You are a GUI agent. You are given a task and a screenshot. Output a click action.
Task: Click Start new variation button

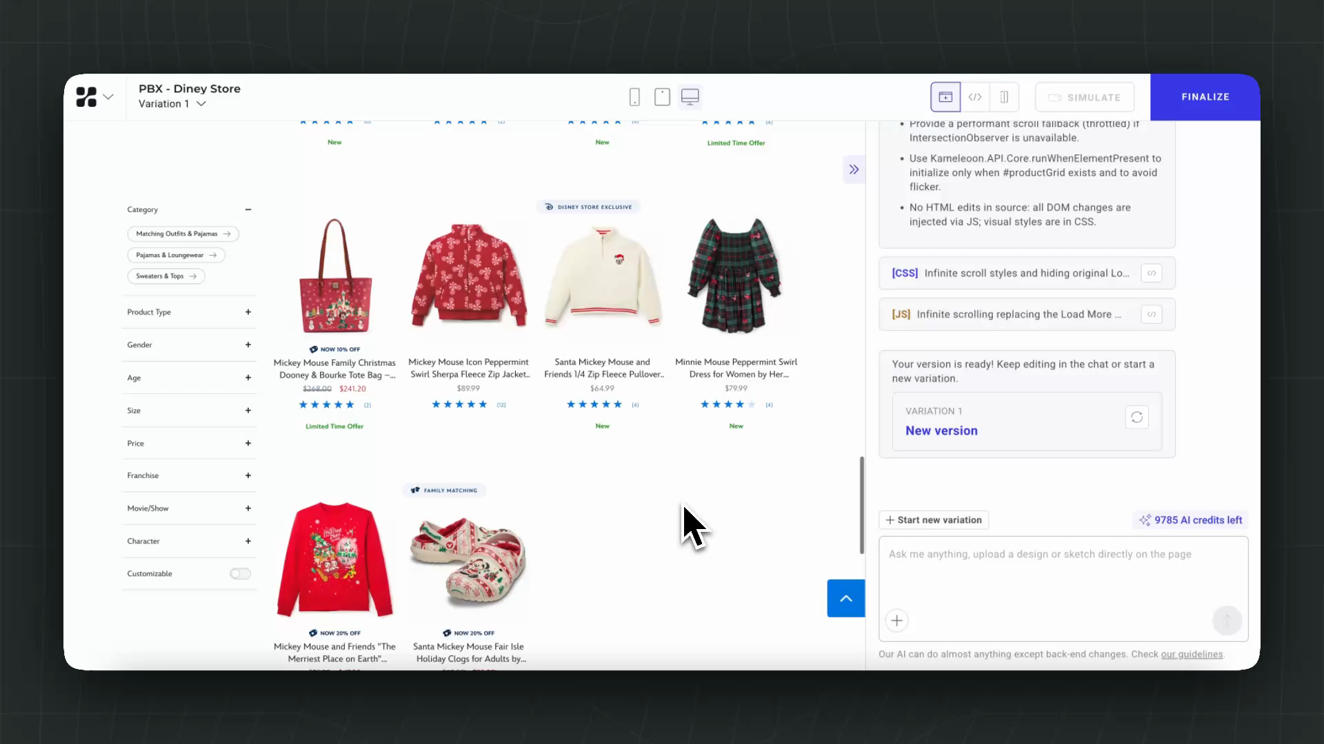point(934,520)
